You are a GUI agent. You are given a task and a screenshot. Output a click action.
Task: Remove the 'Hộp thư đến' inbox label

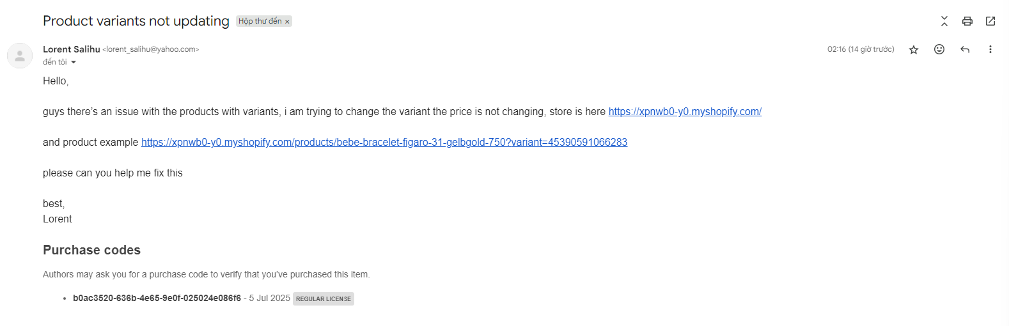click(x=287, y=22)
